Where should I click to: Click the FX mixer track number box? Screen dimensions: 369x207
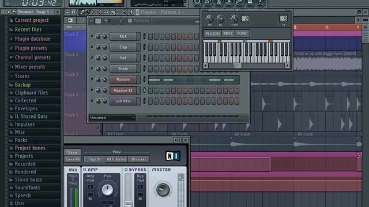point(283,18)
